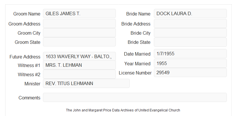The height and width of the screenshot is (116, 232).
Task: Select the Groom City field
Action: [79, 33]
